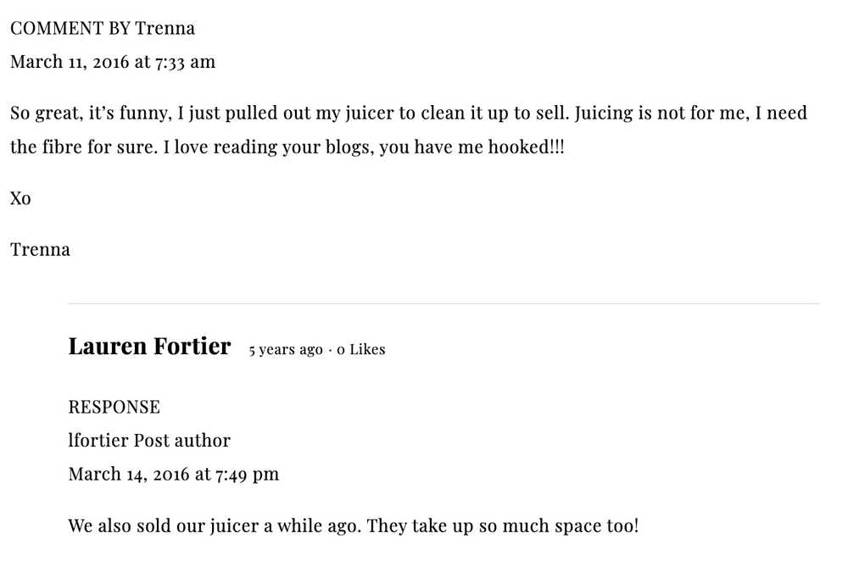
Task: Click the phrase They take up so much space too!
Action: coord(502,526)
